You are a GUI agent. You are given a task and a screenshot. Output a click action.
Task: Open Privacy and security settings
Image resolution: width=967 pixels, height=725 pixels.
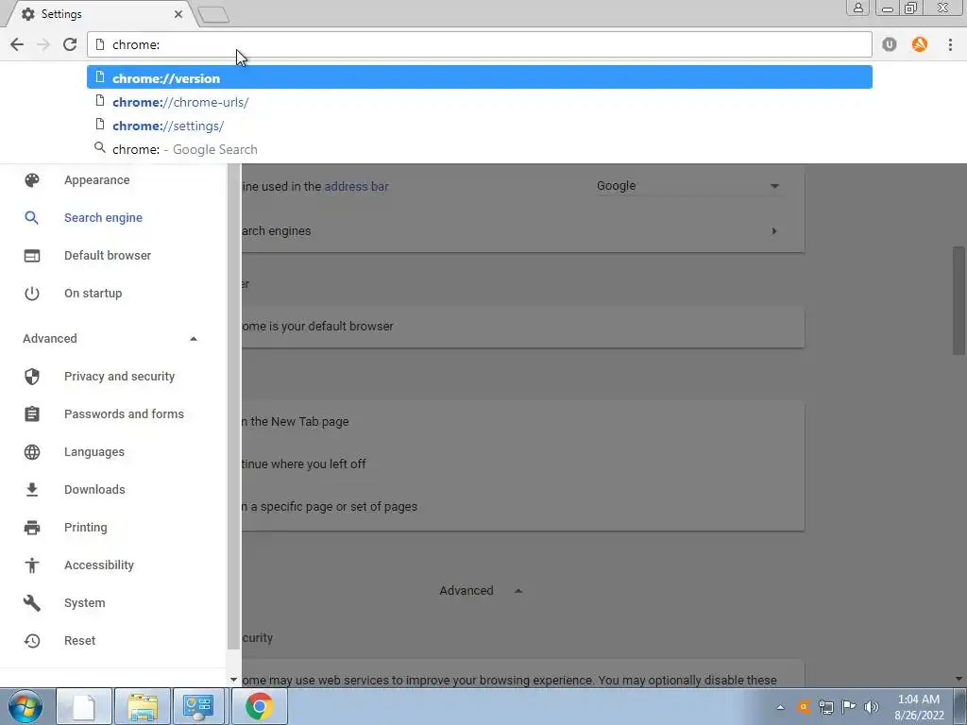point(119,376)
